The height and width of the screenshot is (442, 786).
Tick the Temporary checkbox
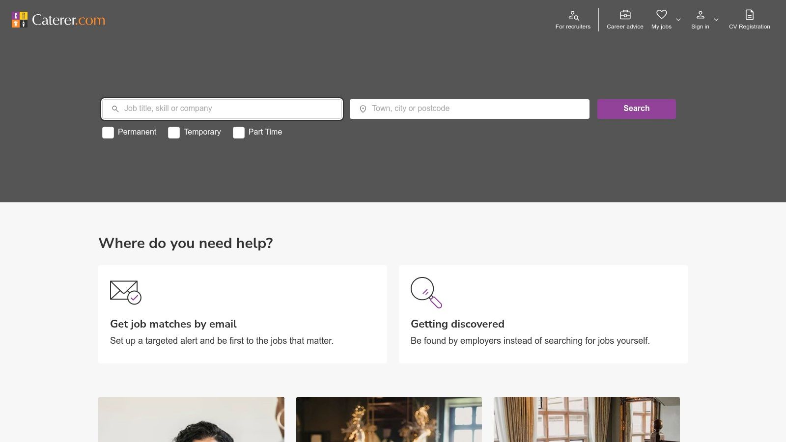174,133
